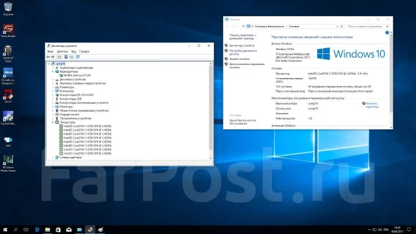Click the taskbar search magnifier
416x234 pixels.
tap(16, 229)
